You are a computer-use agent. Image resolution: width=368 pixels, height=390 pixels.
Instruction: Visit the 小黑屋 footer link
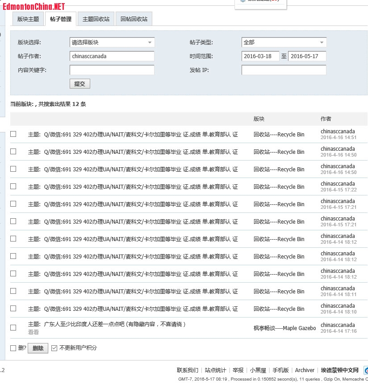coord(258,370)
